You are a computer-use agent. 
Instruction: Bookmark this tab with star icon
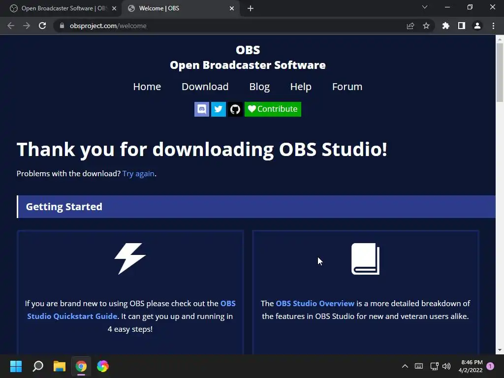[x=426, y=26]
